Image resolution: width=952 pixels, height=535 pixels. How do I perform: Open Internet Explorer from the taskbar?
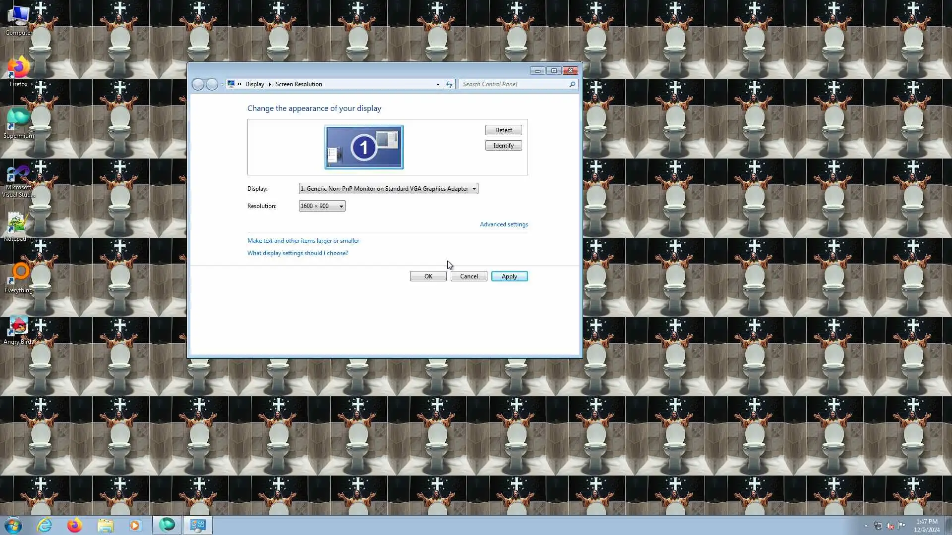pos(45,525)
